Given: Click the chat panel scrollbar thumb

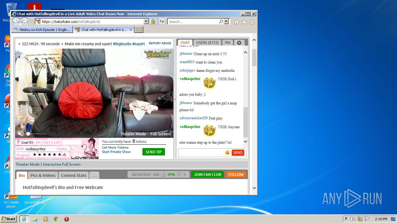Looking at the screenshot, I should tap(246, 122).
